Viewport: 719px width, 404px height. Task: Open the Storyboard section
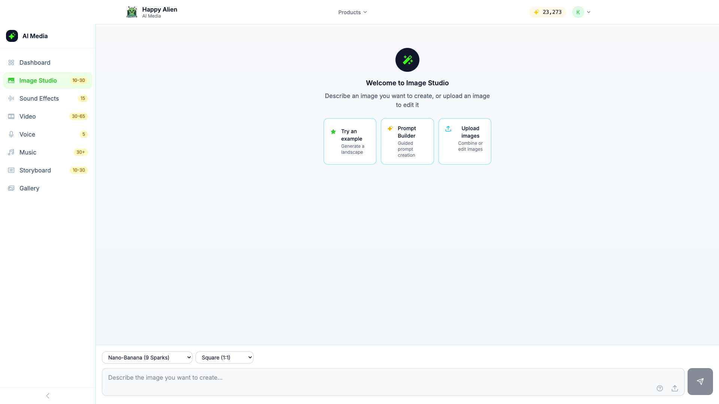tap(35, 170)
